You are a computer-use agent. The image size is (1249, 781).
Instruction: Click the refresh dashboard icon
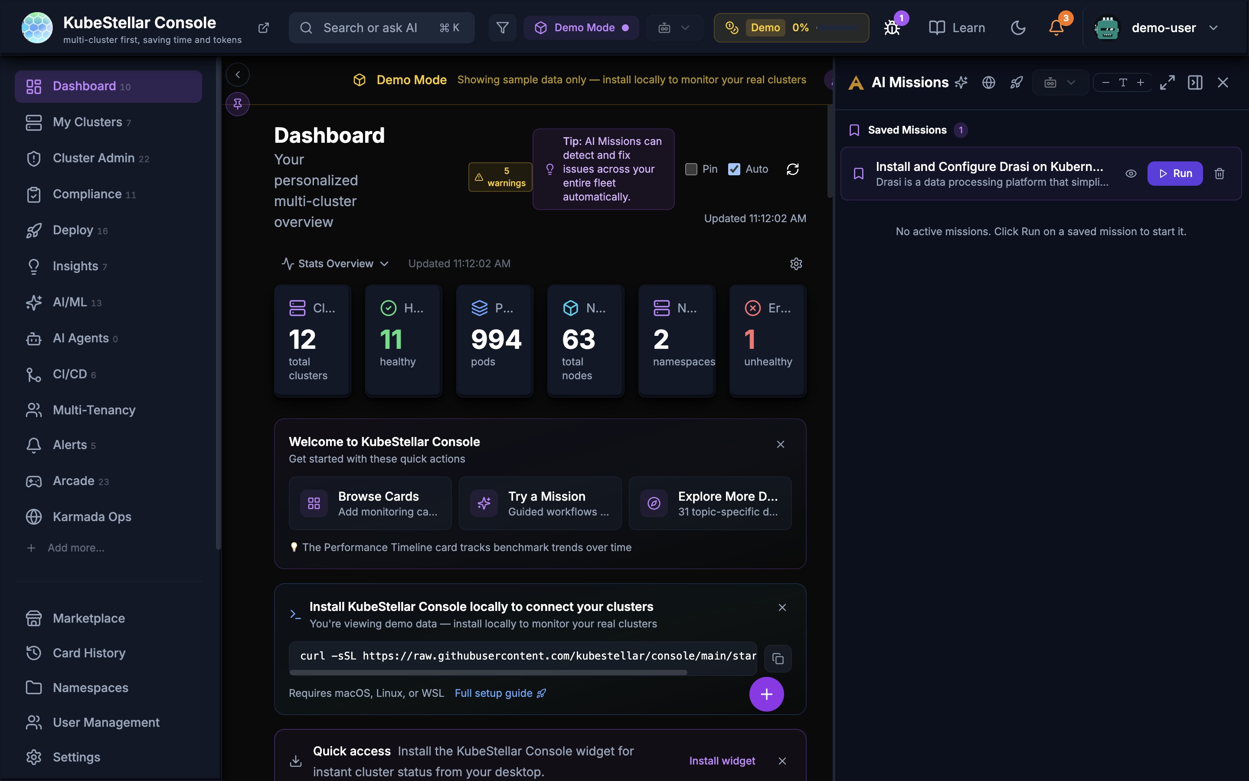click(792, 169)
